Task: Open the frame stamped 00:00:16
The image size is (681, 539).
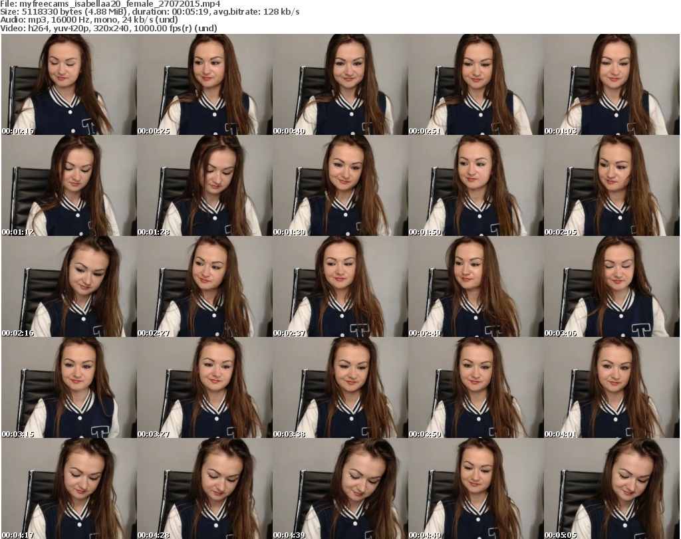Action: [x=69, y=84]
